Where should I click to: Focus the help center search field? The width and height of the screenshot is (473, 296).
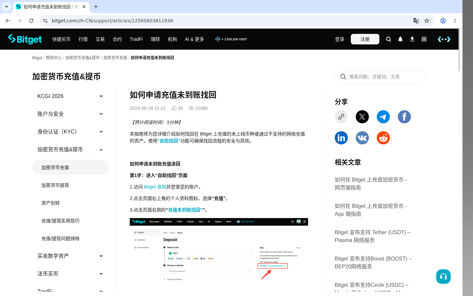point(380,77)
